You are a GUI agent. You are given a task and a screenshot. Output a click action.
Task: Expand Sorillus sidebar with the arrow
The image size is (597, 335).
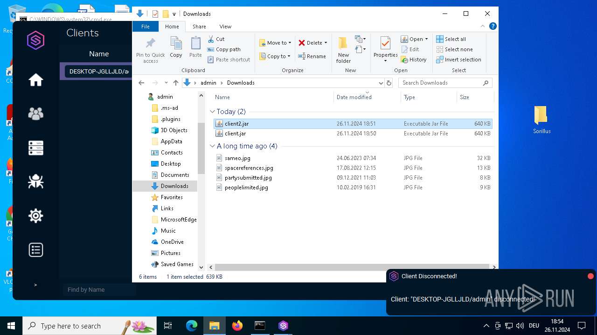[35, 285]
